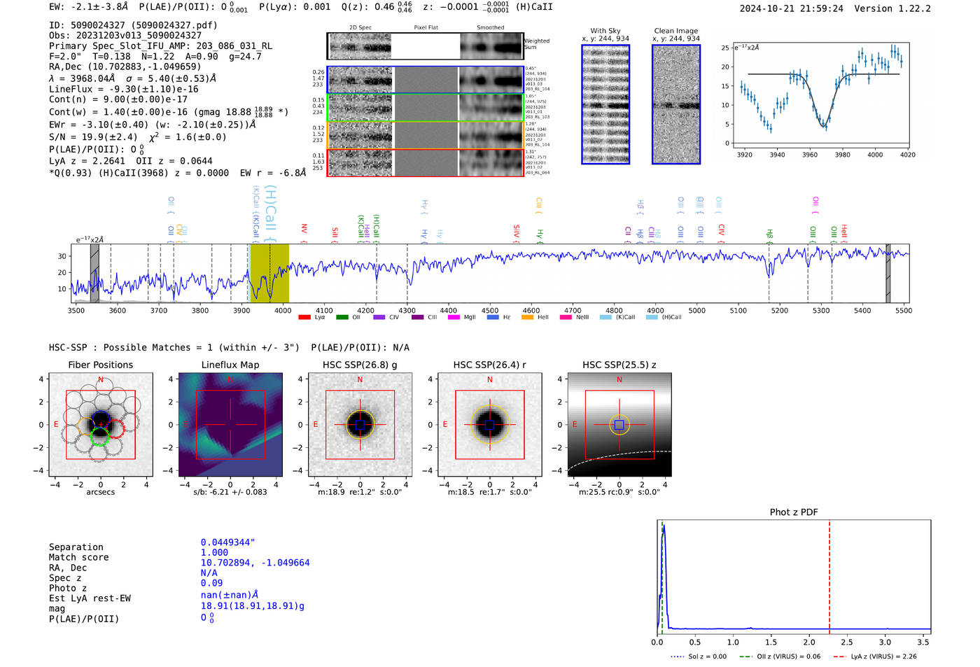Click the OII z (VIRUS) = 0.06 legend entry

click(780, 657)
